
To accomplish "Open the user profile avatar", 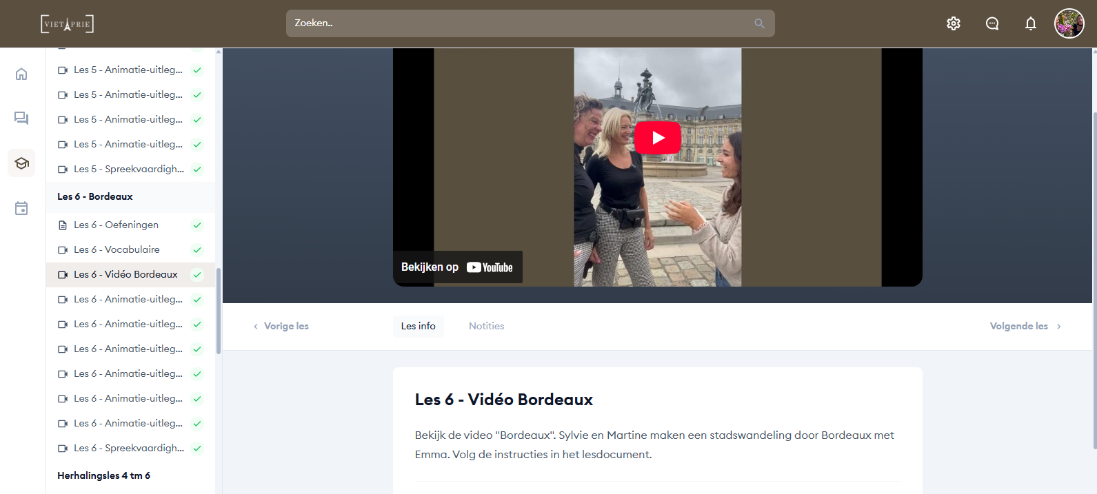I will 1069,23.
